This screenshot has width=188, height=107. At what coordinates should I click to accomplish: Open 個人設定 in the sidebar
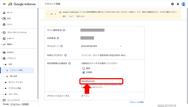pos(14,76)
